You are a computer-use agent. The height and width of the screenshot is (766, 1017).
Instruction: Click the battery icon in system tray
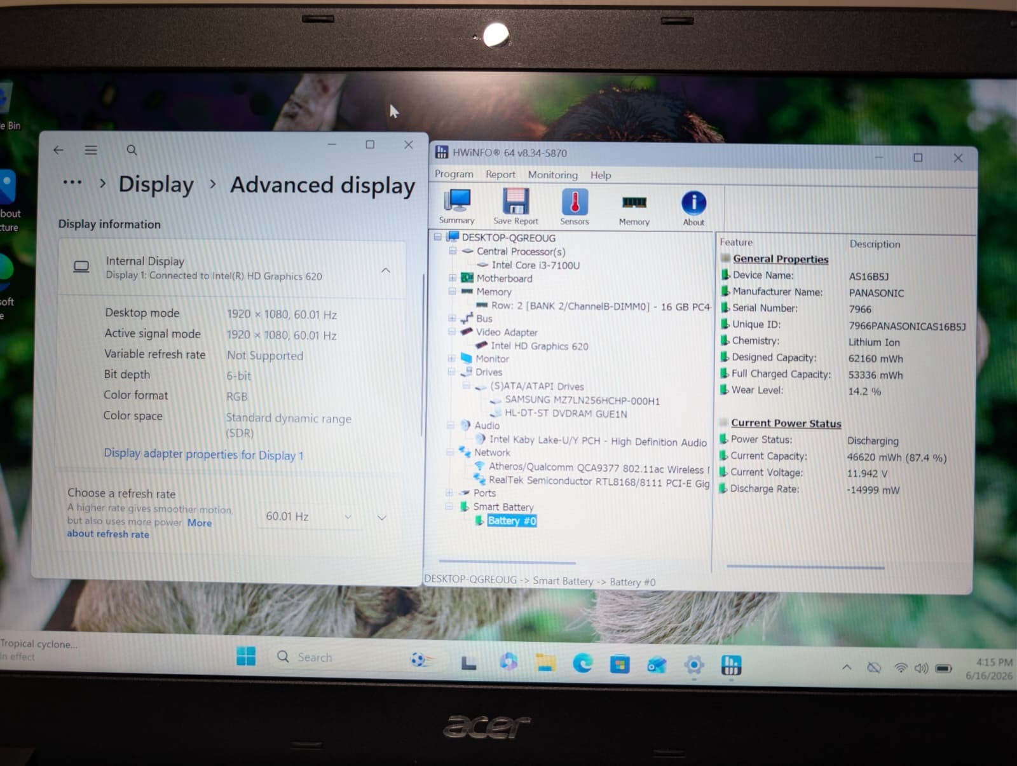(944, 669)
